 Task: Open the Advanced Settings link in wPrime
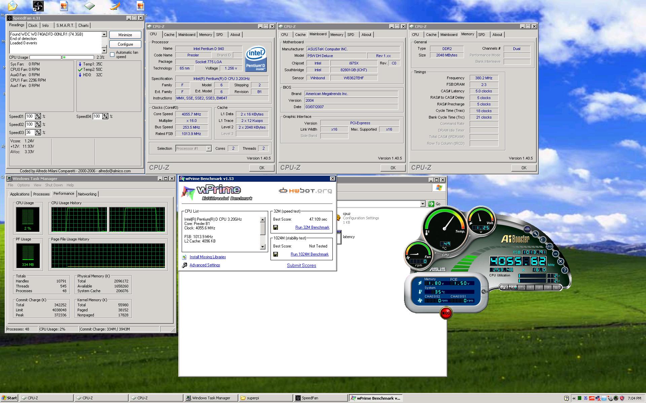205,265
